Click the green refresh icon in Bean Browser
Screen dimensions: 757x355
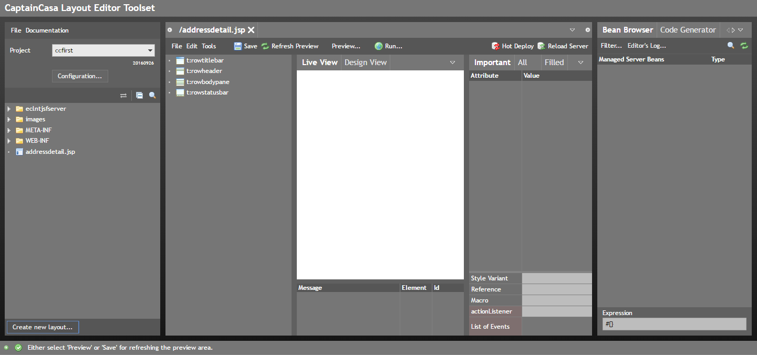744,46
